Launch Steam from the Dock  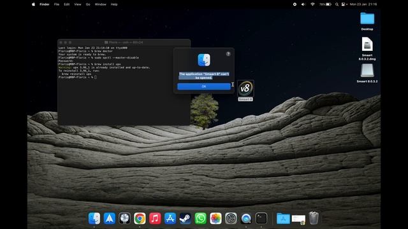186,218
